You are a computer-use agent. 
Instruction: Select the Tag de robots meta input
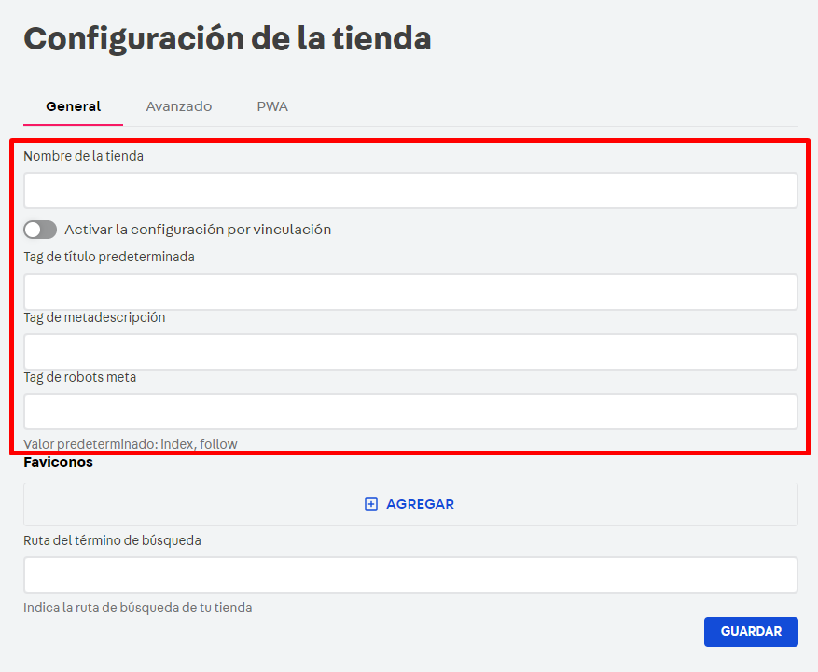(x=409, y=412)
